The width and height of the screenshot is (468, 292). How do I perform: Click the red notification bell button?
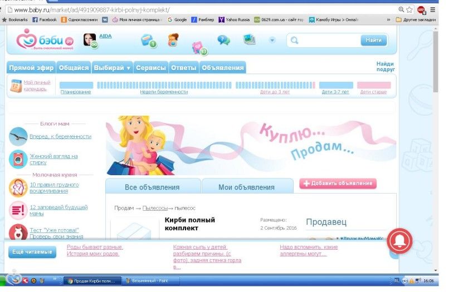coord(400,240)
